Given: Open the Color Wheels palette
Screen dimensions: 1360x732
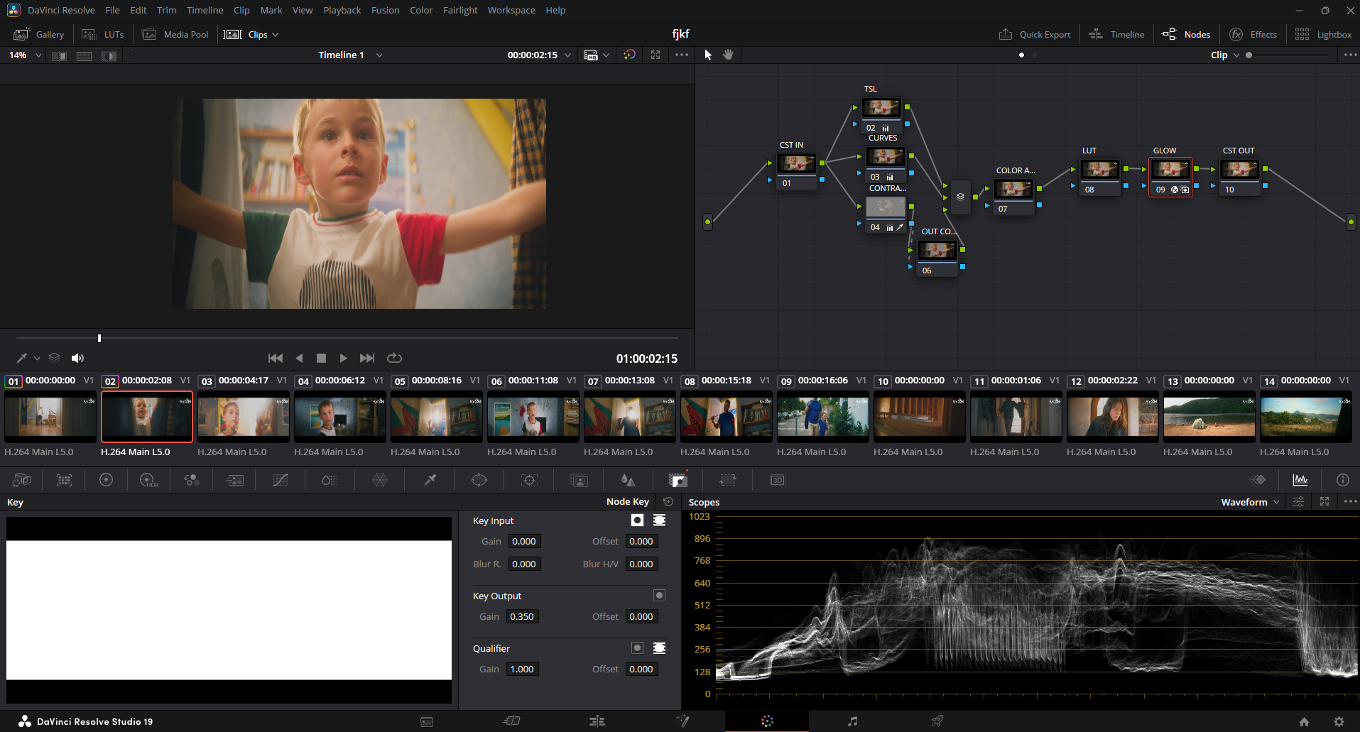Looking at the screenshot, I should point(106,481).
